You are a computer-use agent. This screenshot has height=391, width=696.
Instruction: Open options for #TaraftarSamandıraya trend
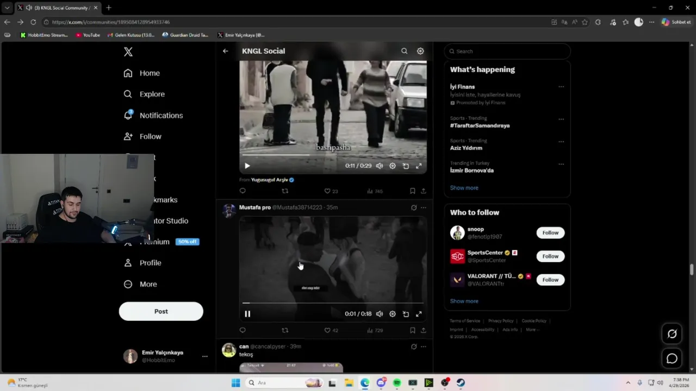pyautogui.click(x=561, y=119)
